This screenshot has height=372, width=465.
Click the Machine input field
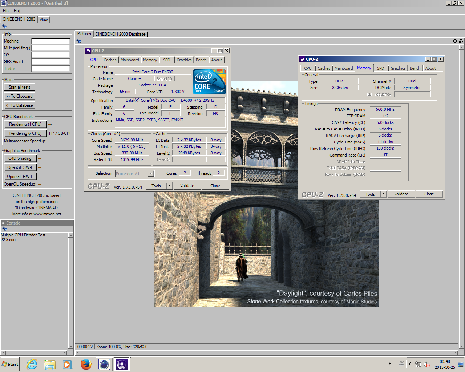point(51,41)
